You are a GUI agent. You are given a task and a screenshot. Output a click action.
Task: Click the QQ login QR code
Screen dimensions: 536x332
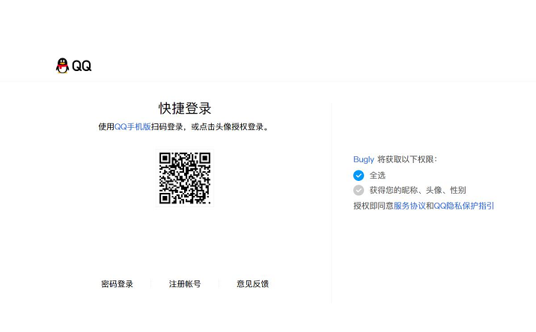click(185, 178)
